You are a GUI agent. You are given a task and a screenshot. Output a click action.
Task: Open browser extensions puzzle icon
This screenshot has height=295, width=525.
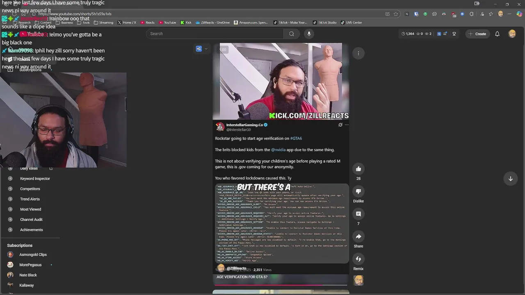(472, 14)
